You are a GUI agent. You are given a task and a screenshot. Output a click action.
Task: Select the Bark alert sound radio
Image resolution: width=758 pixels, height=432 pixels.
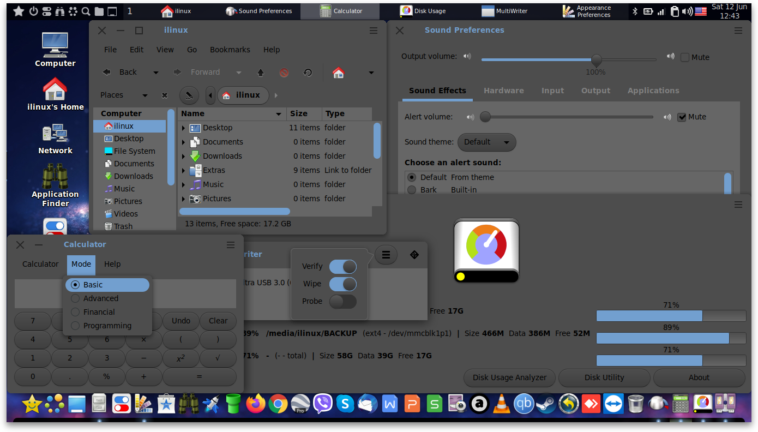411,190
